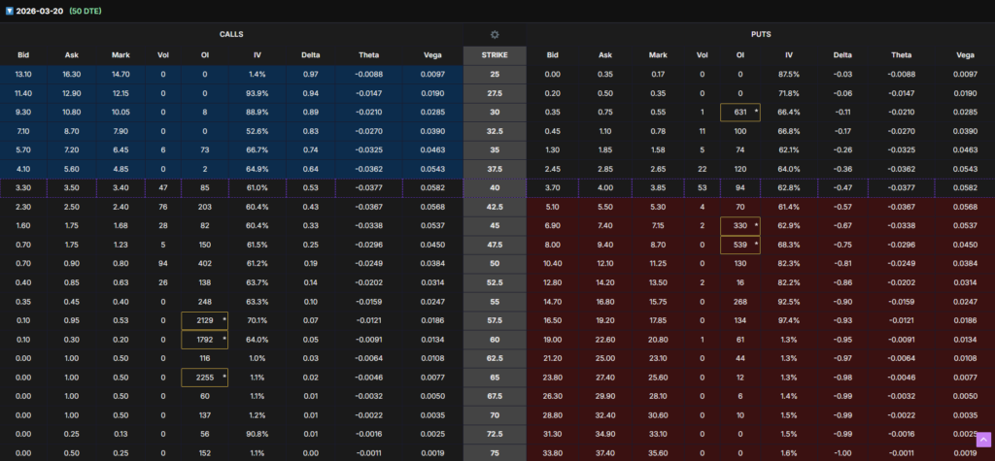
Task: Click the purple scroll-to-top arrow button
Action: [982, 440]
